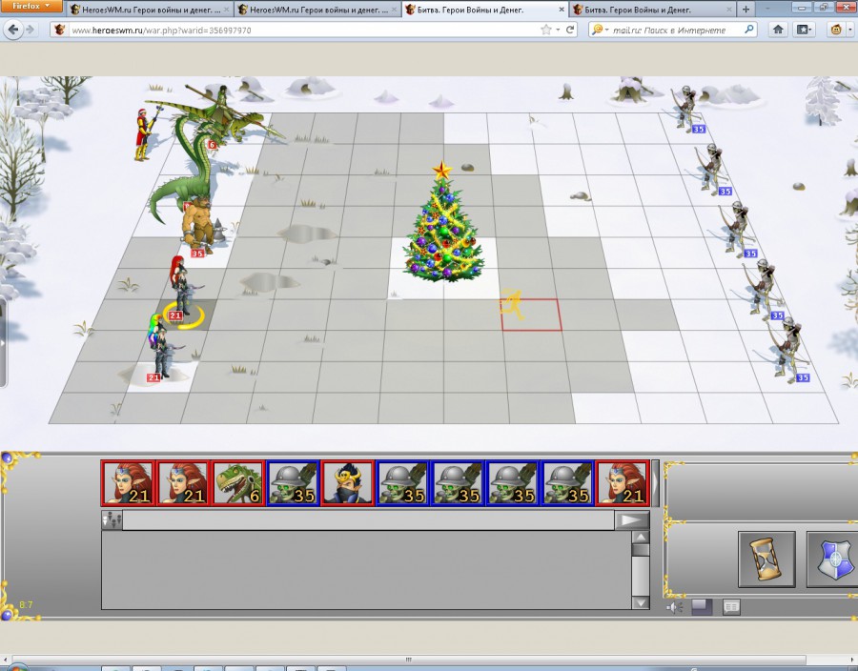Go back in browser history
This screenshot has height=671, width=858.
[x=13, y=30]
